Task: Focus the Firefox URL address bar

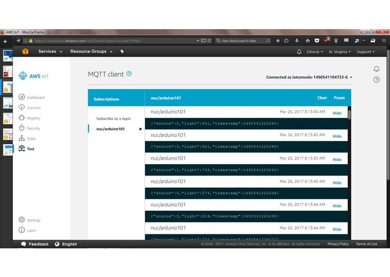Action: [x=114, y=40]
